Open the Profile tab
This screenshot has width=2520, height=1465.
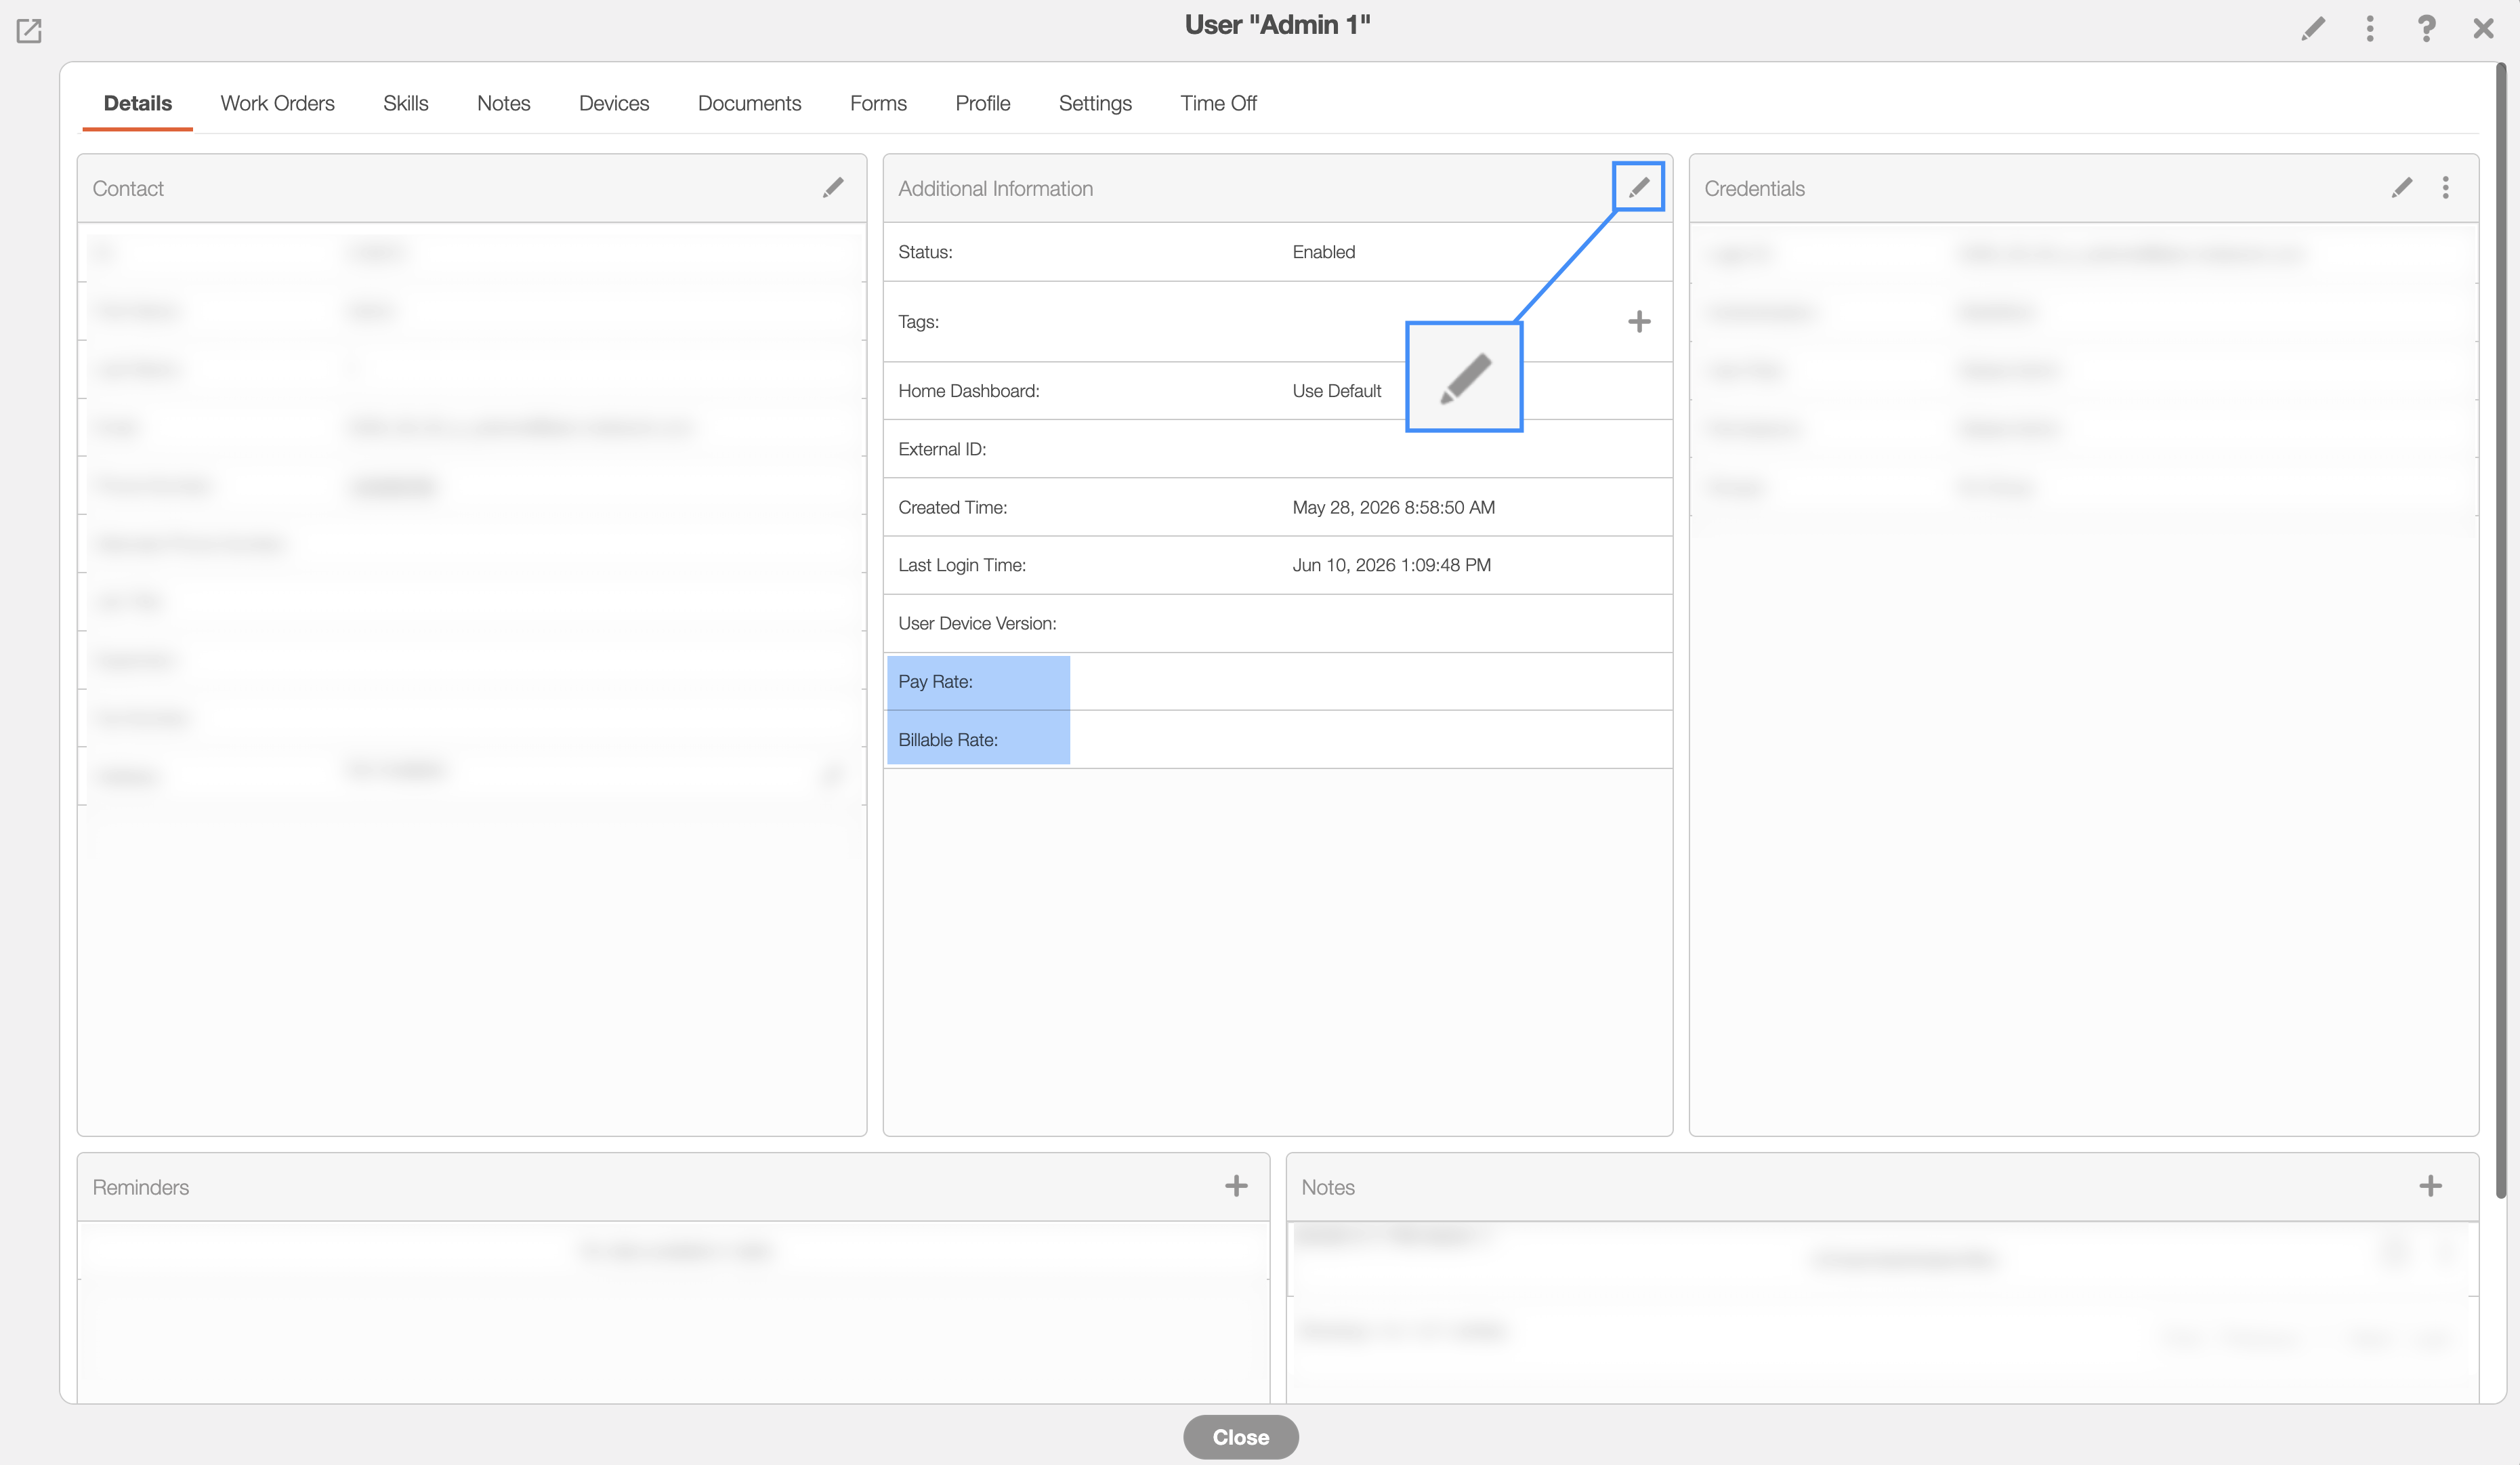983,103
